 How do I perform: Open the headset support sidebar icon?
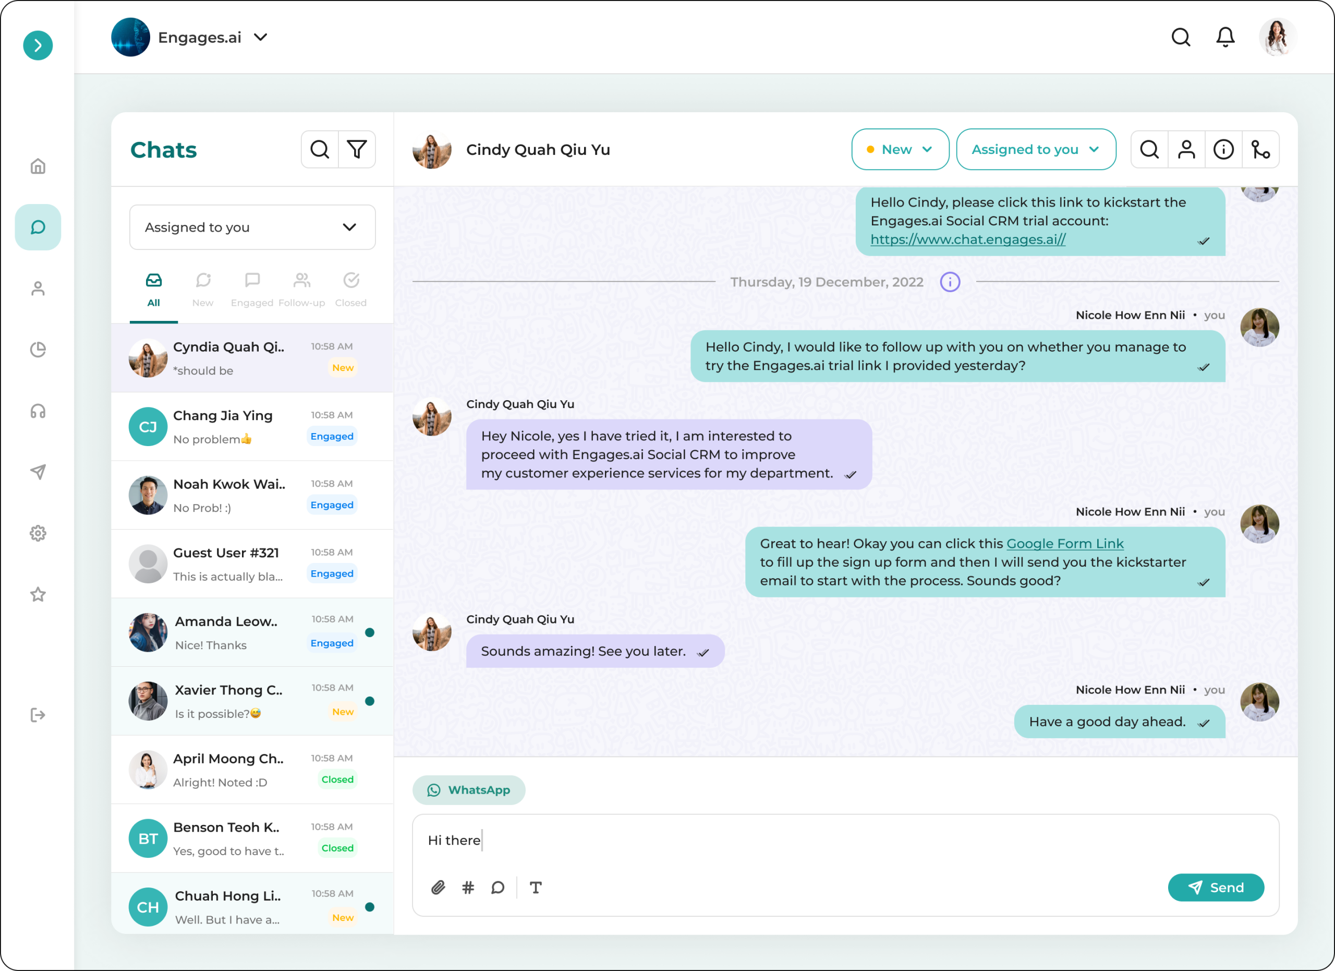pyautogui.click(x=38, y=411)
